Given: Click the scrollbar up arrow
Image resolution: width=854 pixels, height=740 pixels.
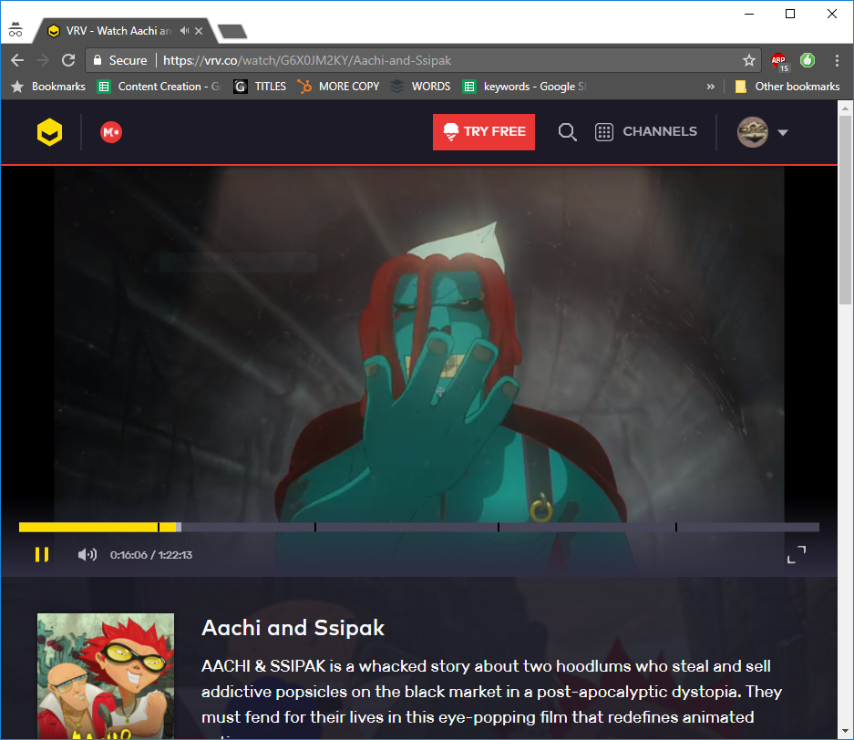Looking at the screenshot, I should point(845,108).
